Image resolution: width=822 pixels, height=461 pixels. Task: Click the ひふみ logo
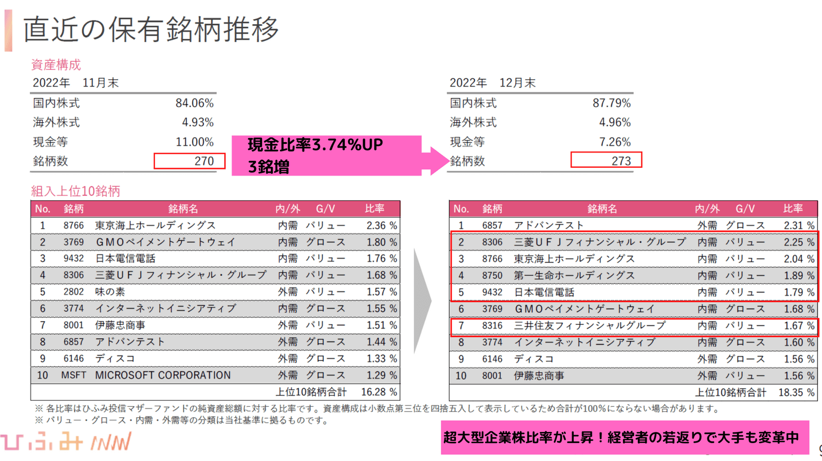[x=66, y=441]
